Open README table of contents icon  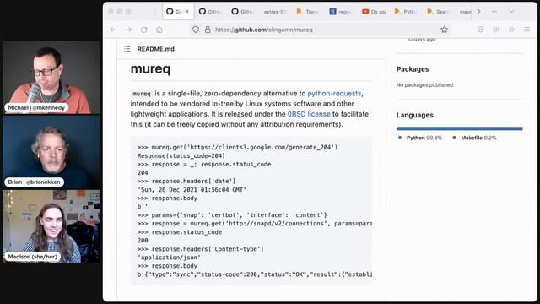pos(127,49)
